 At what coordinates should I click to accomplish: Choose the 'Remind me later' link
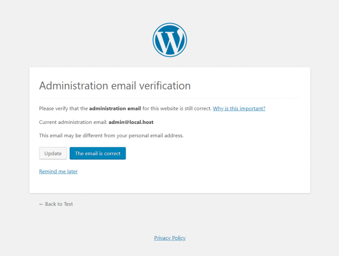click(58, 172)
